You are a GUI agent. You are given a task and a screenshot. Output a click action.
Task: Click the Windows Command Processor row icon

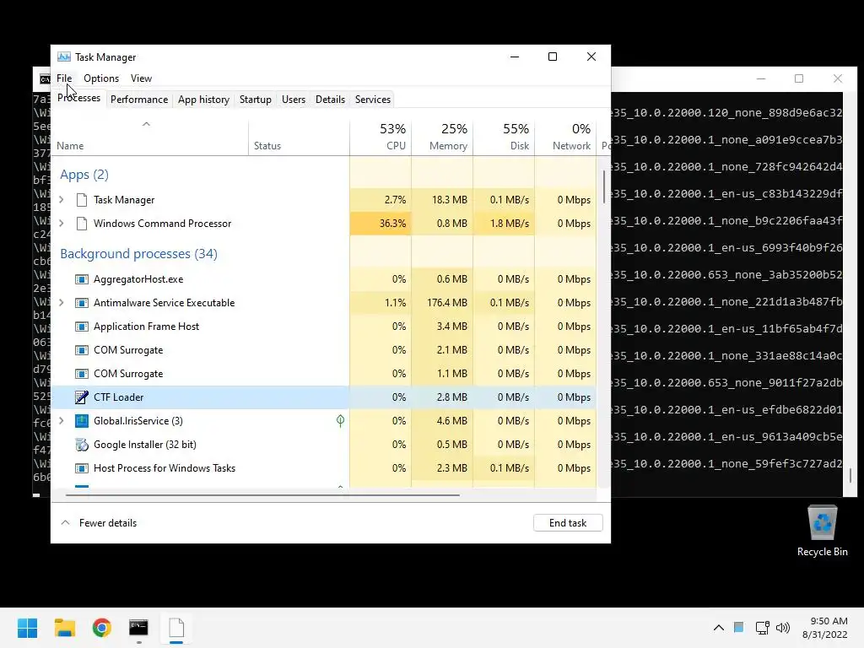82,223
